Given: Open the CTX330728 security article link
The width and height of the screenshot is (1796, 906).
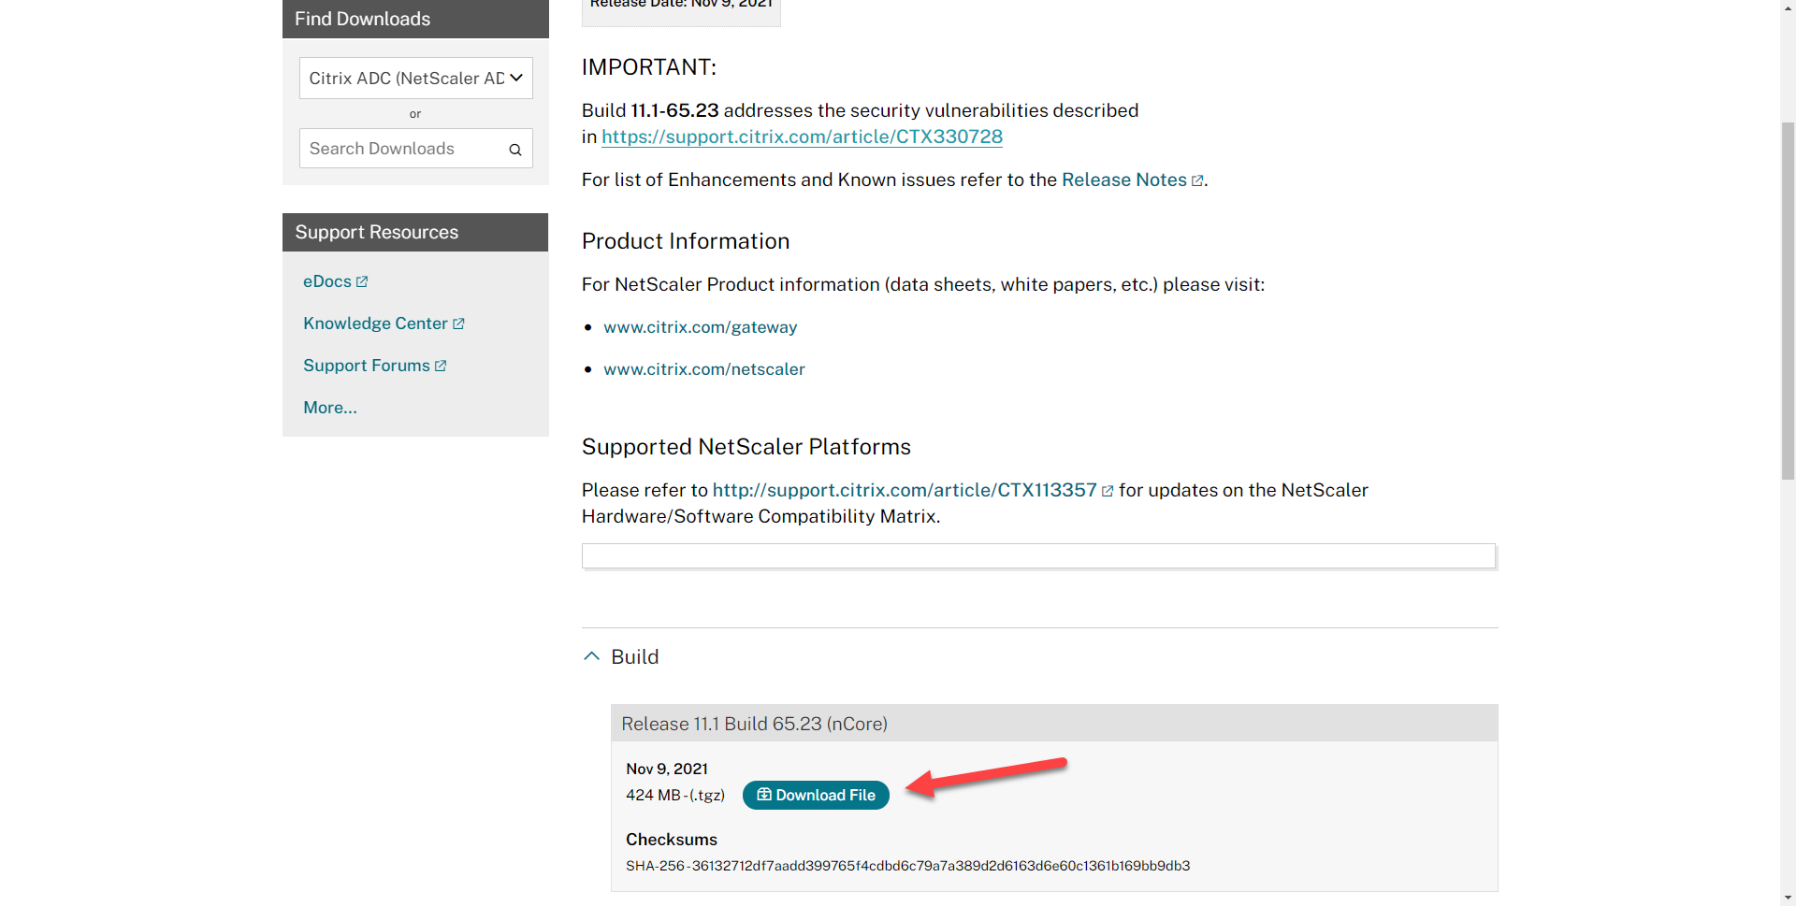Looking at the screenshot, I should pyautogui.click(x=802, y=137).
